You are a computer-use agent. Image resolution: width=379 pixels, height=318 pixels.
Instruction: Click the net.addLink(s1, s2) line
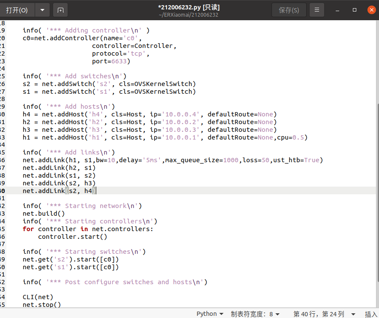tap(59, 175)
